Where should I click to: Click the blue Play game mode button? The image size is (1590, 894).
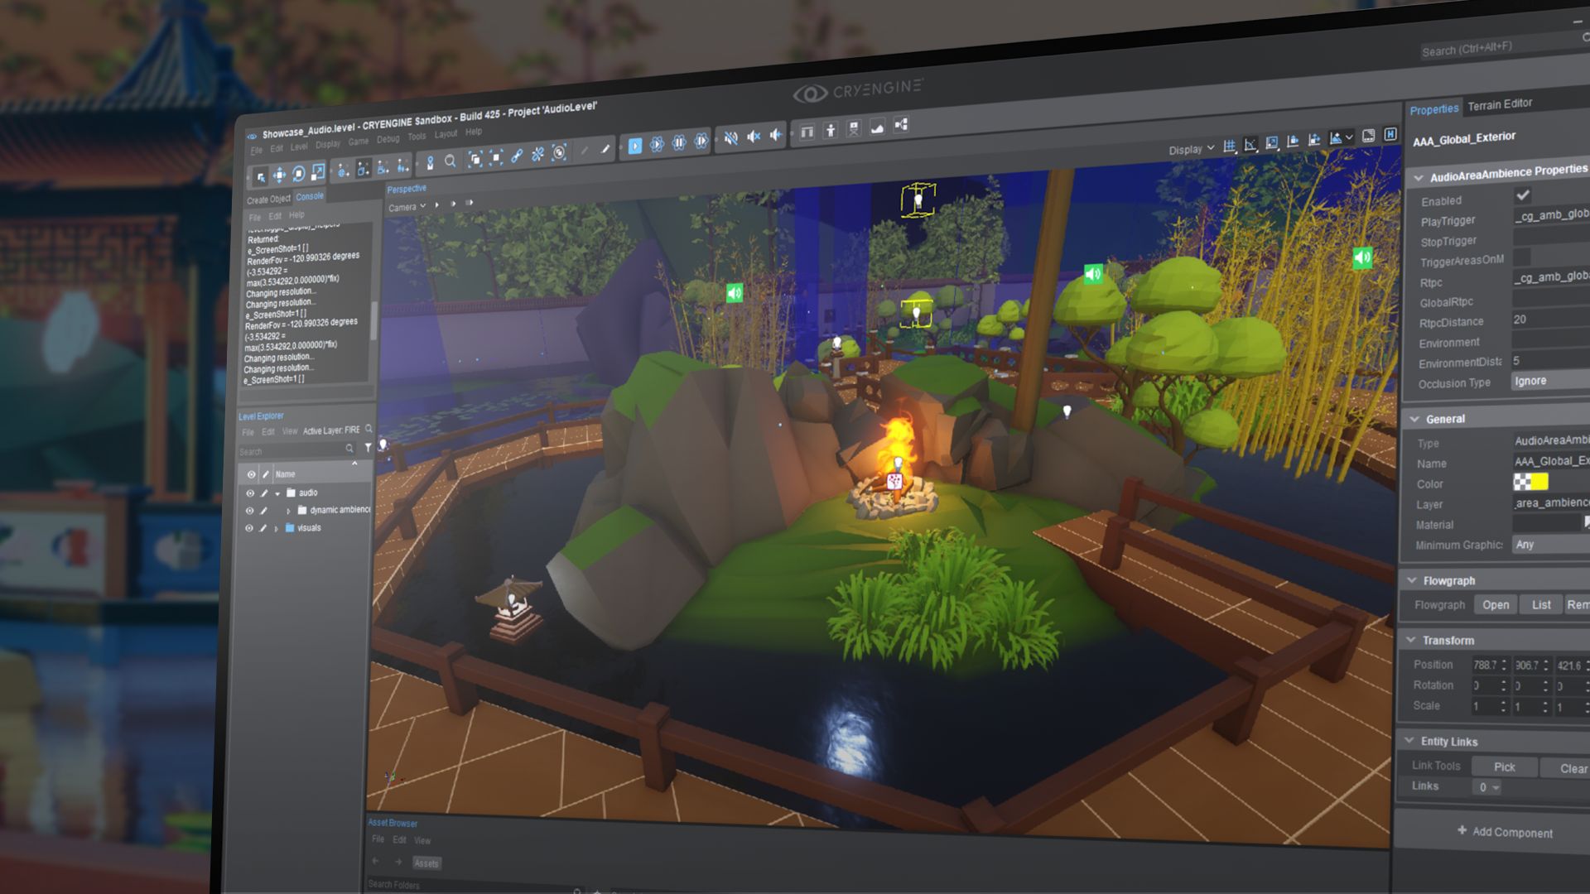635,147
